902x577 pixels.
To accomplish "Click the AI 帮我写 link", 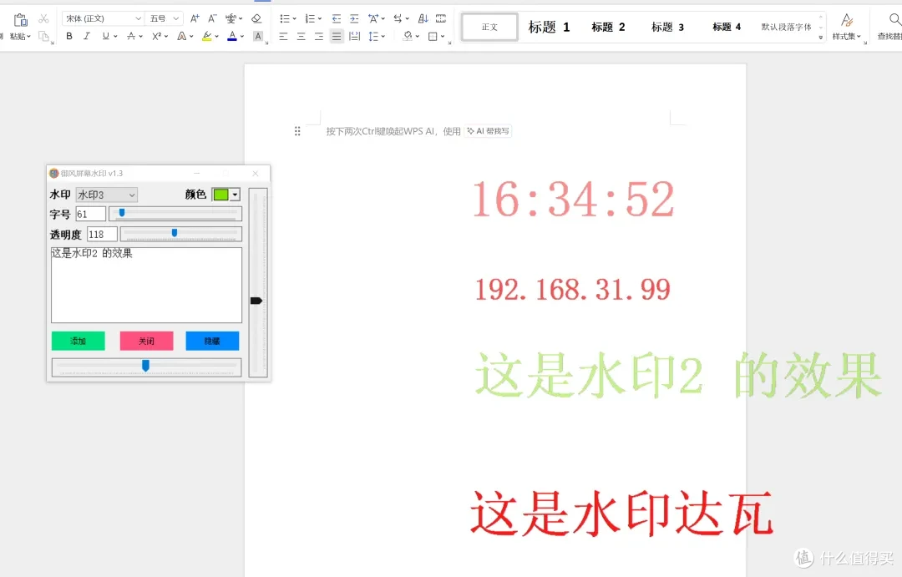I will tap(488, 131).
